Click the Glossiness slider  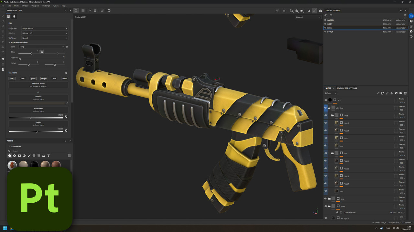pyautogui.click(x=36, y=118)
